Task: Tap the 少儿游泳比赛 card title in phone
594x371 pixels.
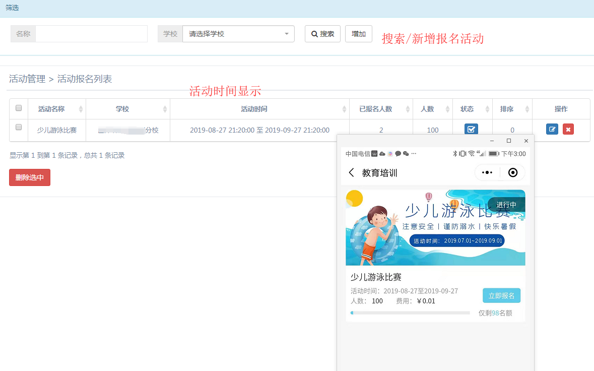Action: 376,277
